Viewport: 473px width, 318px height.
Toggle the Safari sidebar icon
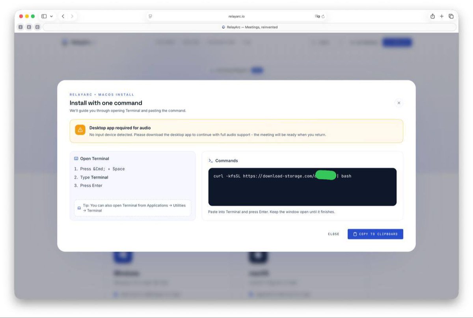[44, 16]
